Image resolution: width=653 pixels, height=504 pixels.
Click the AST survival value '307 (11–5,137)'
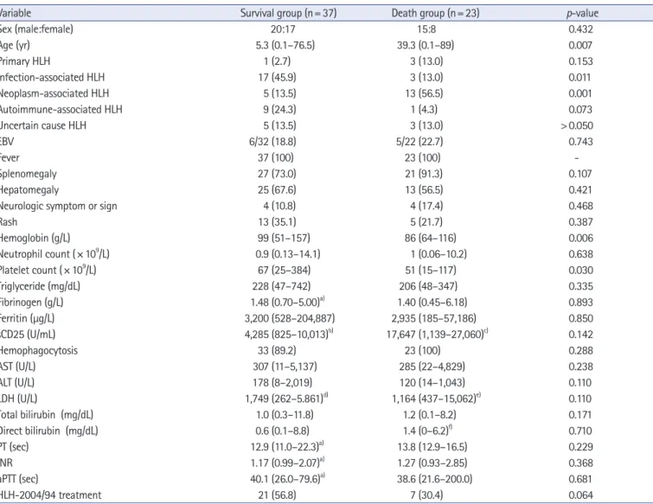pos(285,367)
